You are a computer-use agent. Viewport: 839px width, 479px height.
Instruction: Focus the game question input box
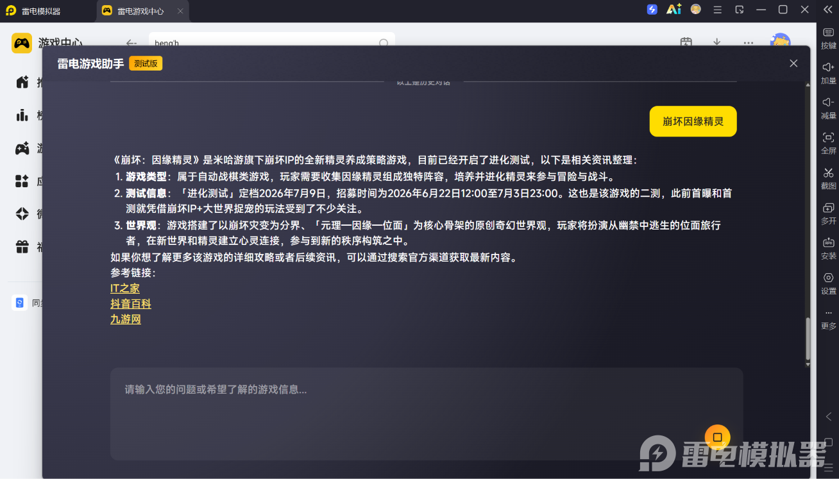coord(427,414)
